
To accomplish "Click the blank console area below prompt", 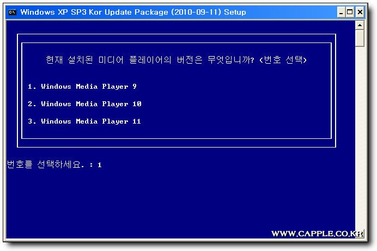I will click(x=180, y=199).
